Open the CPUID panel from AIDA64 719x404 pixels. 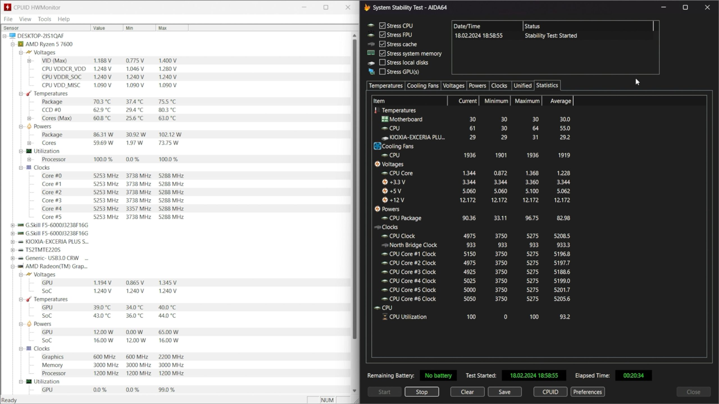(x=550, y=392)
